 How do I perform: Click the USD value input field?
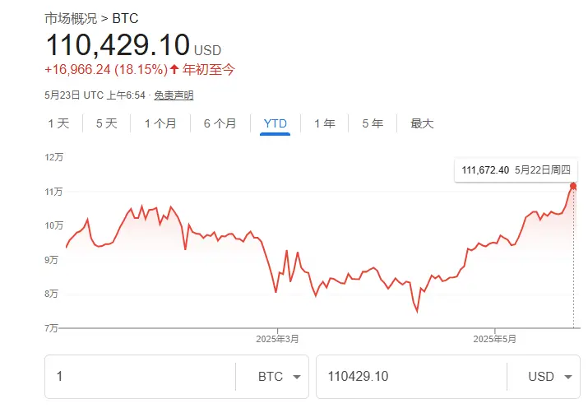[411, 377]
